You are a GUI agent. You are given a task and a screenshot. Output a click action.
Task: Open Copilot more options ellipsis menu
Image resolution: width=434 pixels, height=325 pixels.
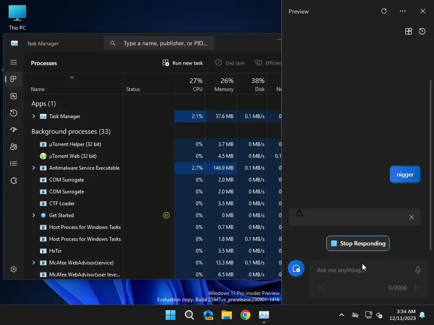(x=403, y=11)
